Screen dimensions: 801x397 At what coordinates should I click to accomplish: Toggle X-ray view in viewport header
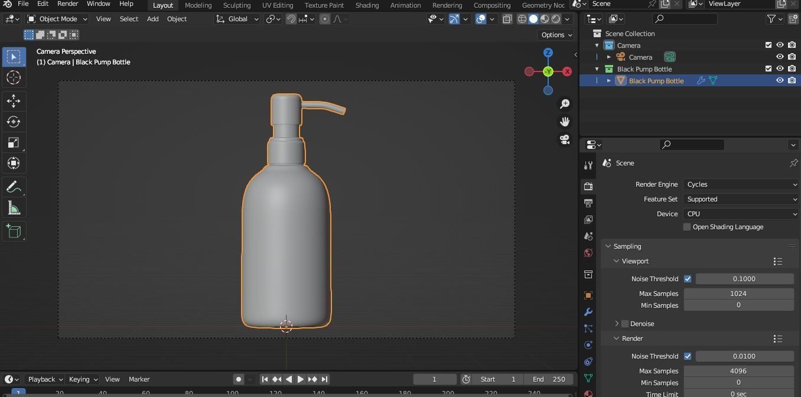click(507, 19)
